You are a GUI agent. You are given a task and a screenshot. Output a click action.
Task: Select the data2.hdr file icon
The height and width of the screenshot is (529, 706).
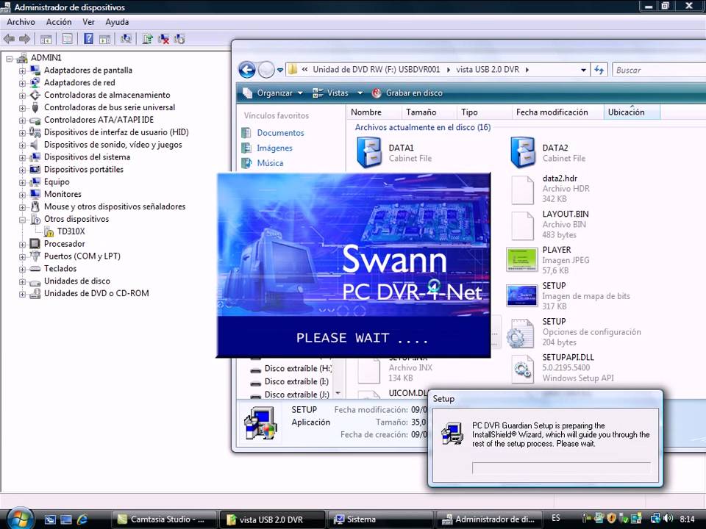(522, 190)
